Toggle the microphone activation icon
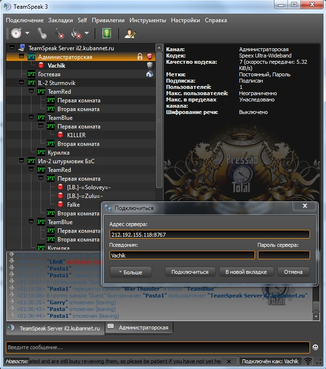This screenshot has height=369, width=326. (43, 33)
